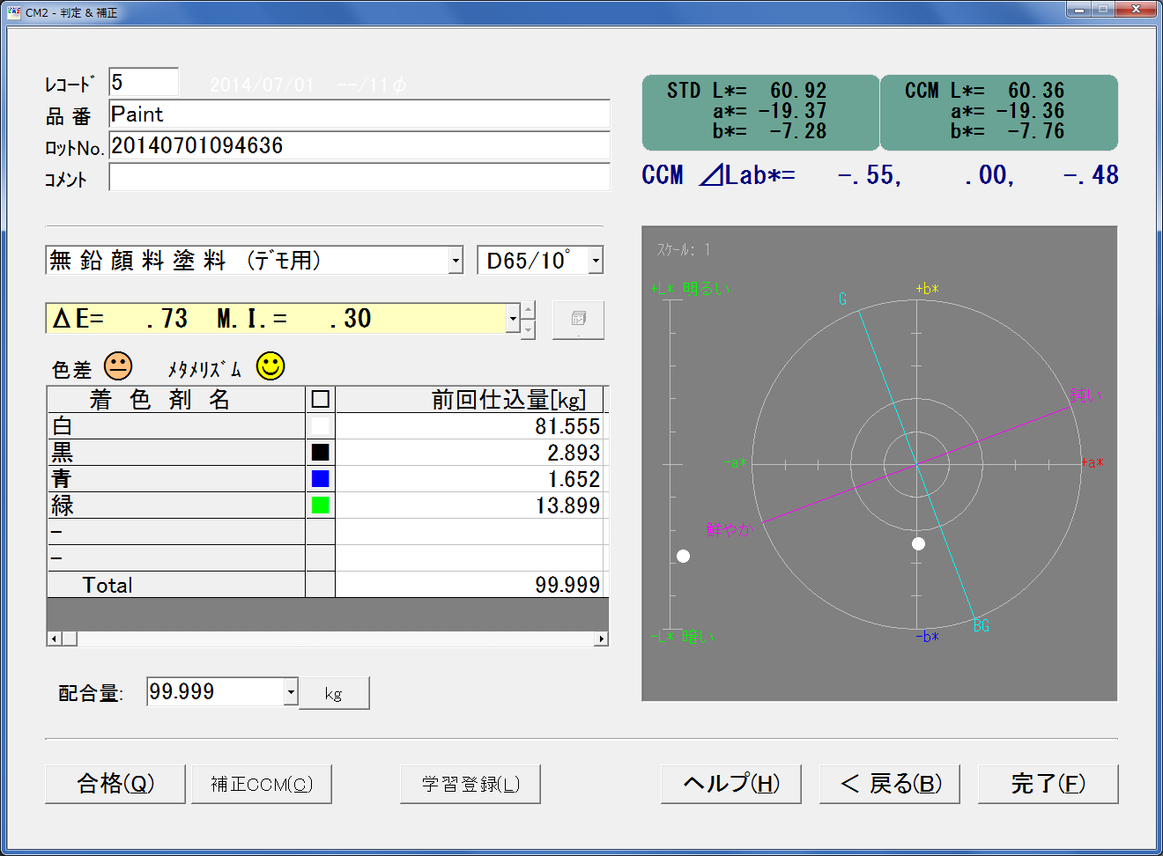Image resolution: width=1163 pixels, height=856 pixels.
Task: Click the STD L*a*b* values panel
Action: 760,112
